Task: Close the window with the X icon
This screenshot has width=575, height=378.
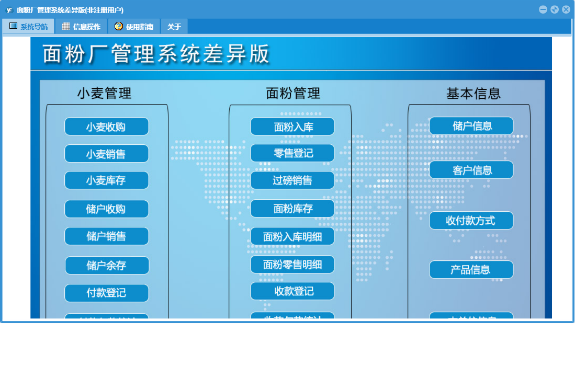Action: [566, 9]
